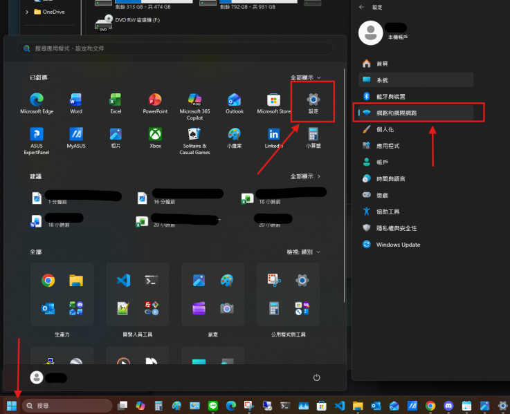The image size is (510, 414).
Task: Open 網路和網際網路 settings page
Action: pos(416,113)
